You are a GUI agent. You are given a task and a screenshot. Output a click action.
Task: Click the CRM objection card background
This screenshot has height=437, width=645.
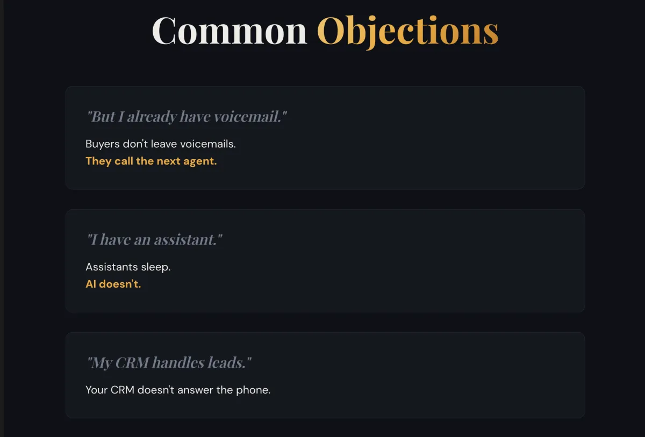click(325, 375)
